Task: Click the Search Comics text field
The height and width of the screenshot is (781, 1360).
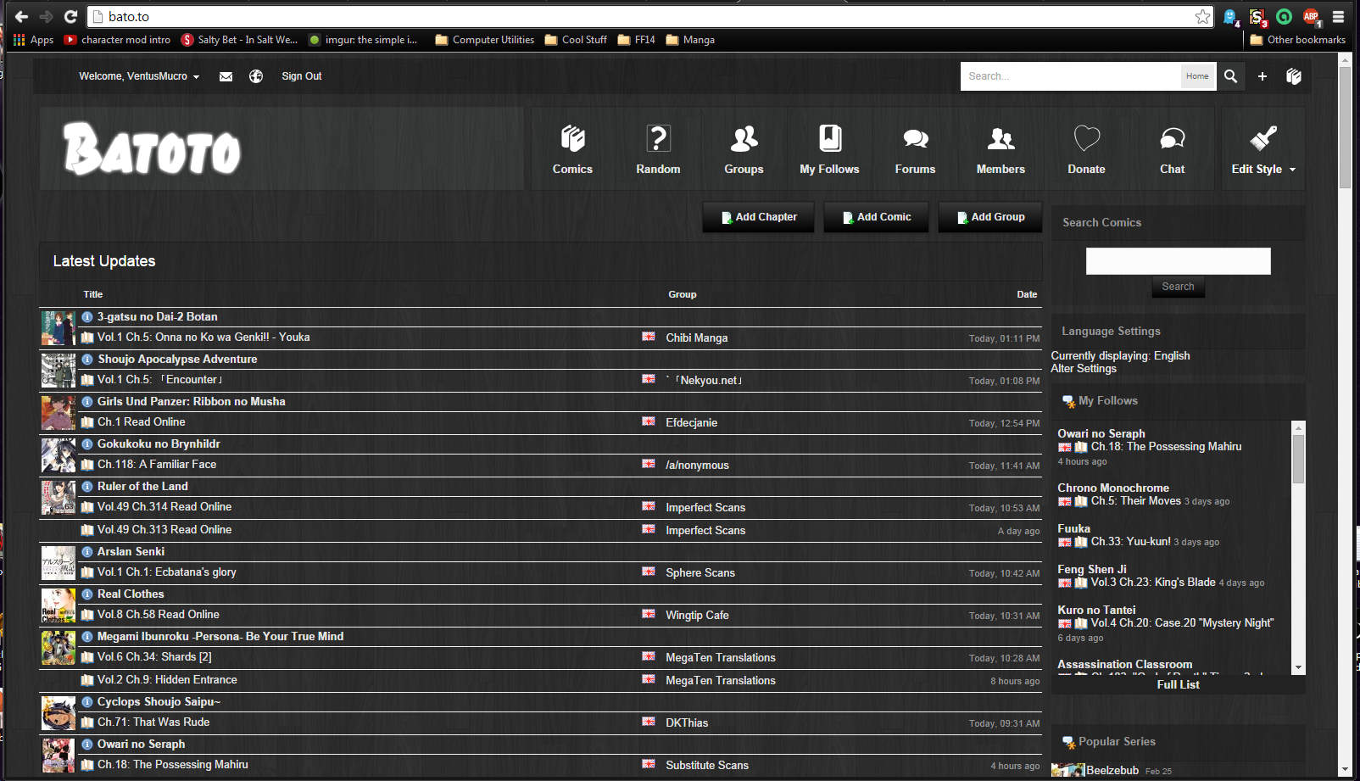Action: [x=1178, y=261]
